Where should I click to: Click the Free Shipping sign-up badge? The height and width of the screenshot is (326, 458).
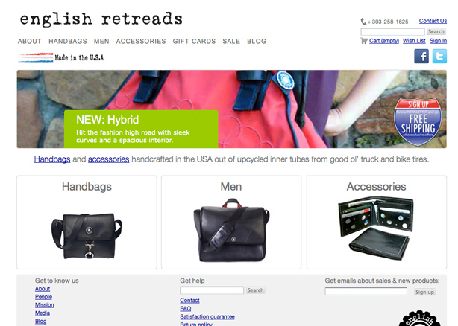pyautogui.click(x=418, y=122)
